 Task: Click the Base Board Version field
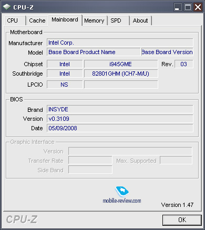(x=167, y=52)
